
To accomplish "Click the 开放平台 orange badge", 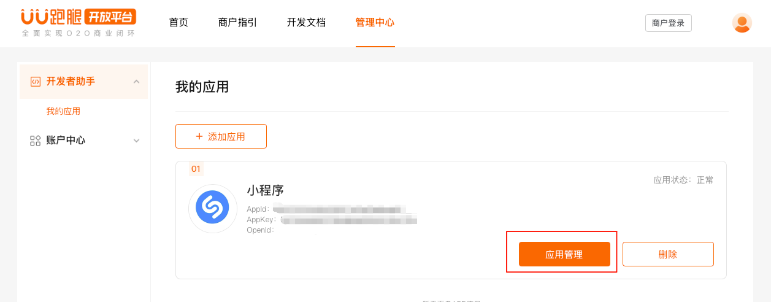I will pyautogui.click(x=109, y=17).
